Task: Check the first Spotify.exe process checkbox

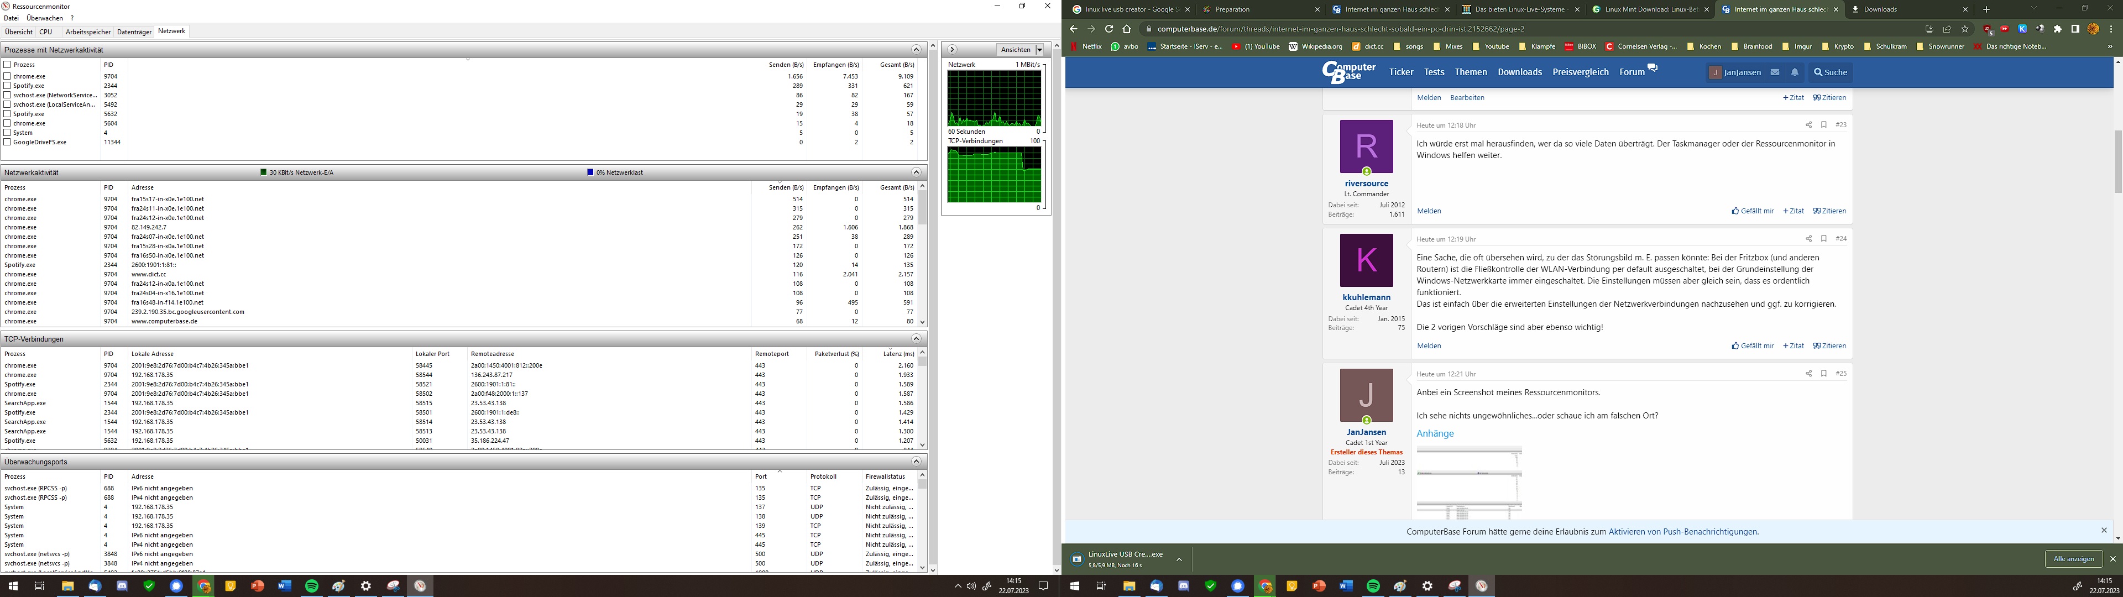Action: (x=7, y=86)
